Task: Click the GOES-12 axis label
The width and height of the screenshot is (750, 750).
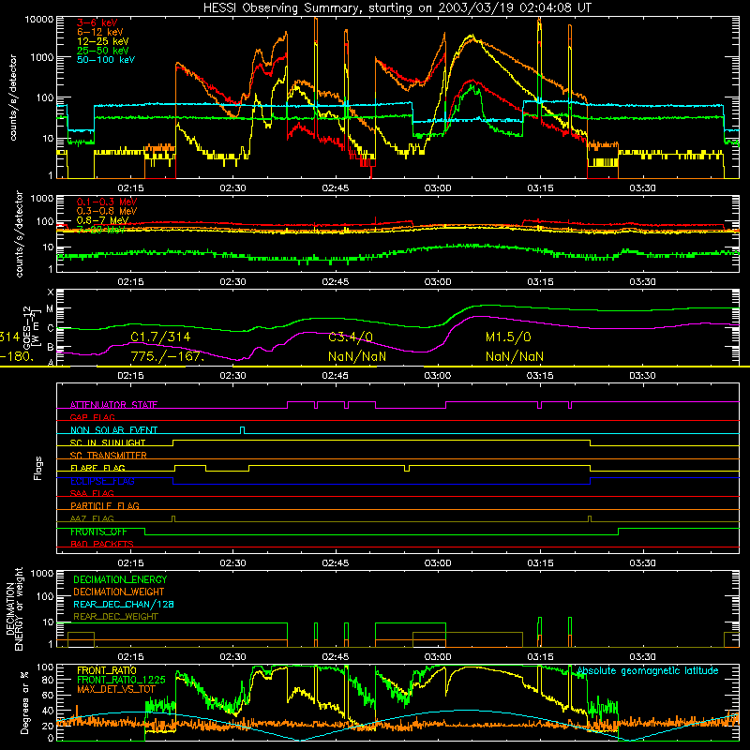Action: [27, 327]
